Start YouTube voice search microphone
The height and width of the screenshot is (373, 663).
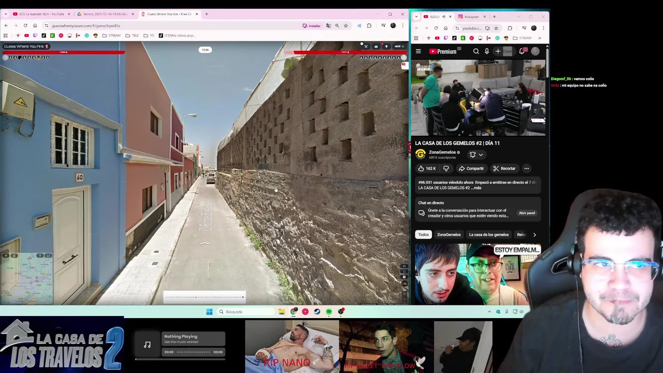pos(487,51)
